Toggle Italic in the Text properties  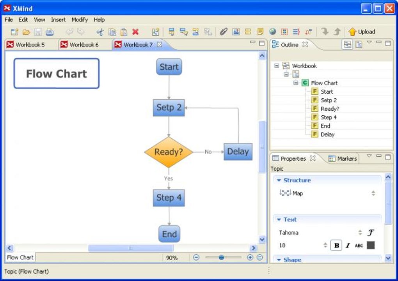click(x=348, y=245)
